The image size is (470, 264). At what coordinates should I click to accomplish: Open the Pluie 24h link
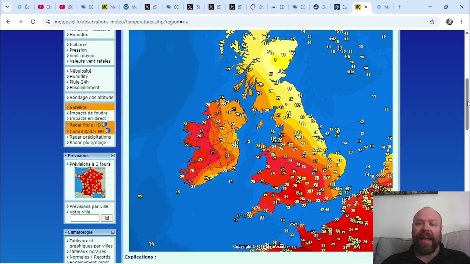click(x=79, y=82)
